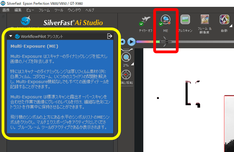This screenshot has width=234, height=152.
Task: Open the ヘルプ menu
Action: tap(90, 10)
